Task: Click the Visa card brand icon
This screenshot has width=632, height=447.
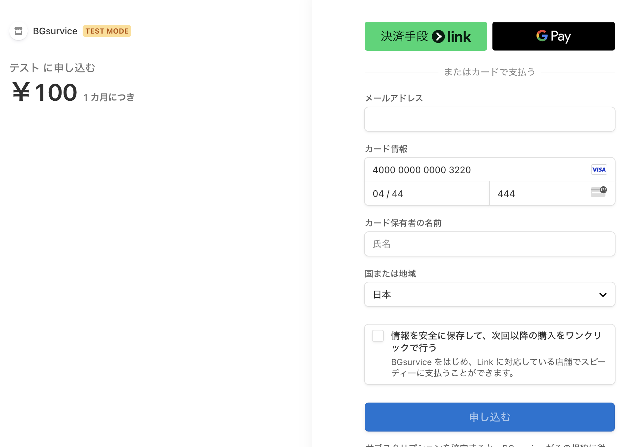Action: point(599,170)
